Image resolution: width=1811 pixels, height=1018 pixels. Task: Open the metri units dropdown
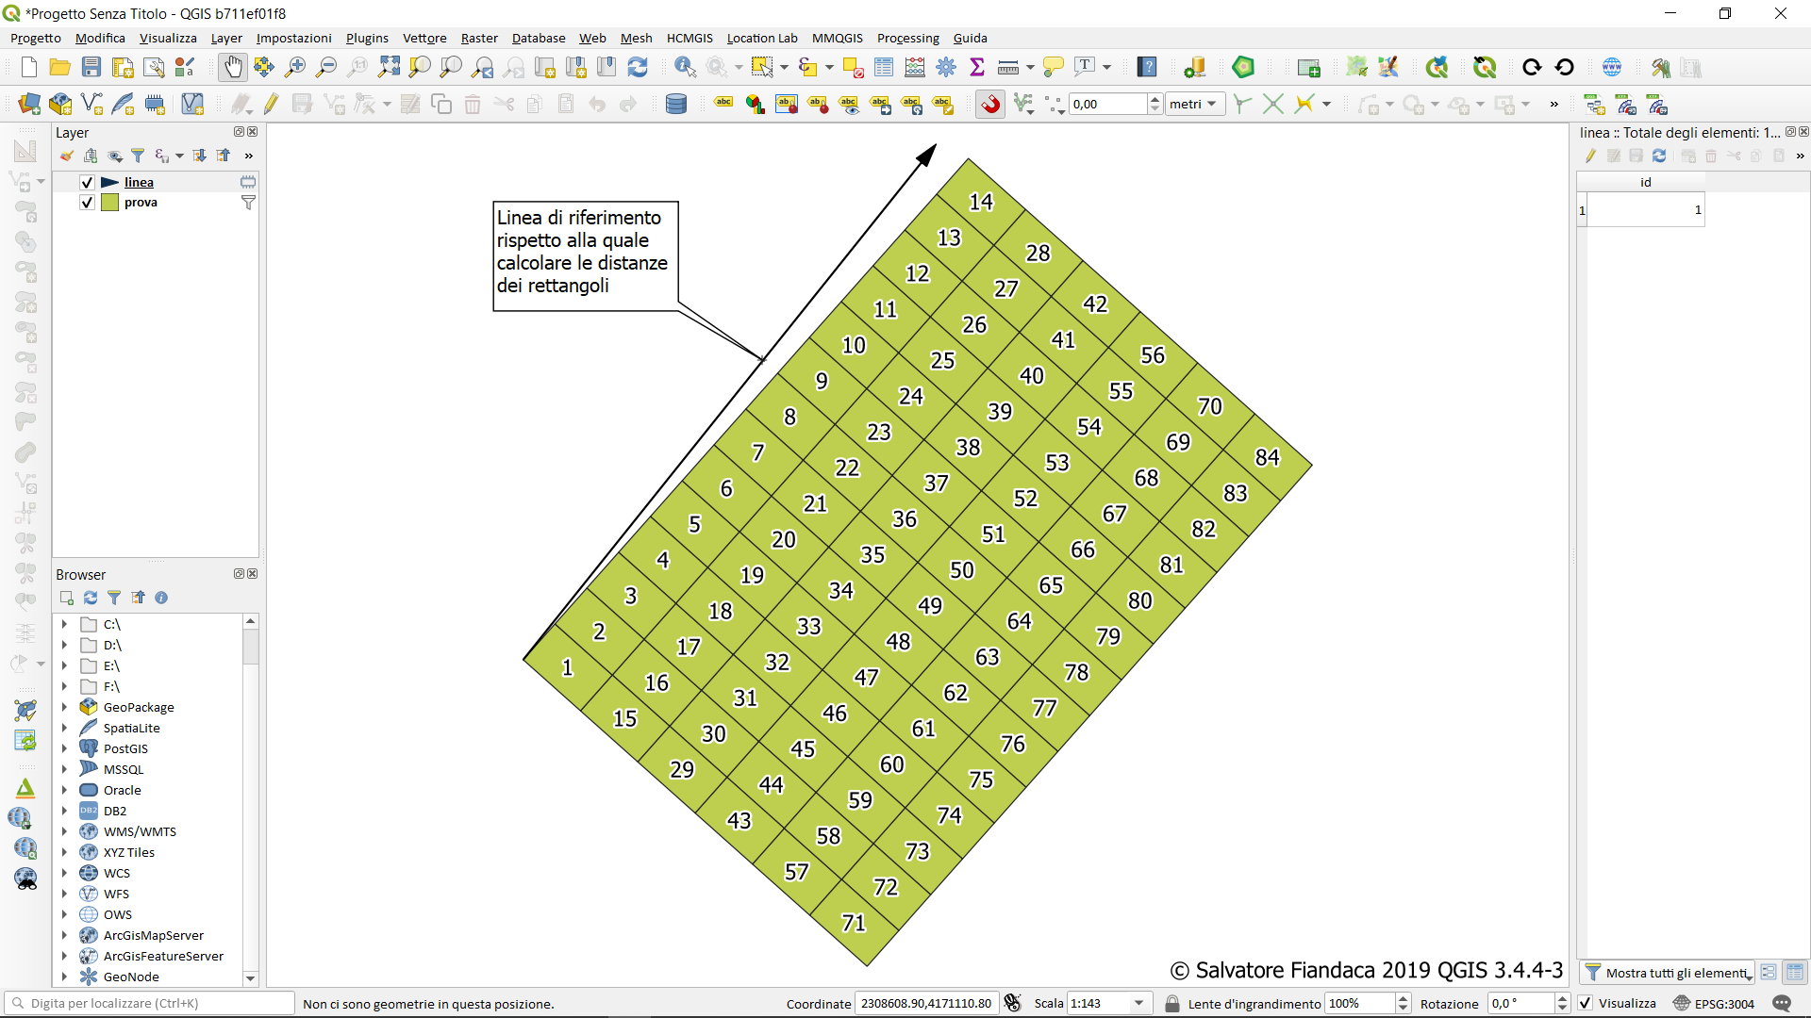pos(1194,105)
